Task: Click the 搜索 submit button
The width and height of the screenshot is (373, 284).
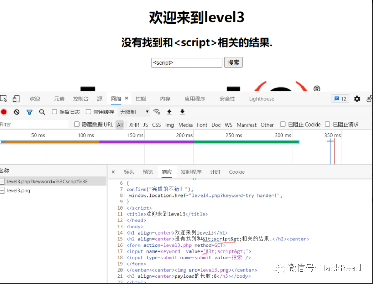Action: click(x=233, y=62)
